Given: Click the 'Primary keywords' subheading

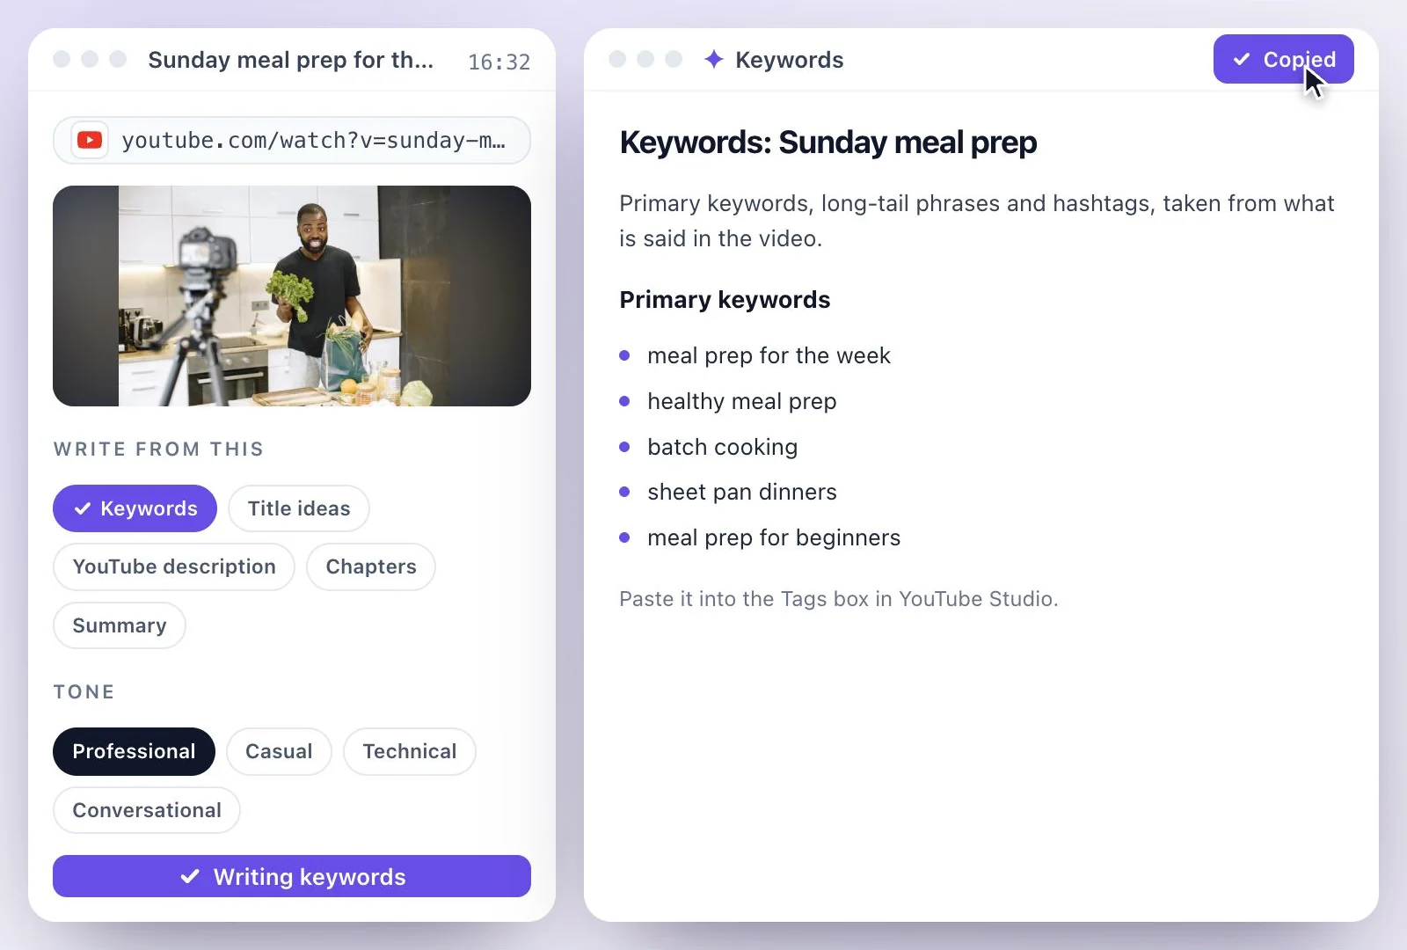Looking at the screenshot, I should point(725,300).
